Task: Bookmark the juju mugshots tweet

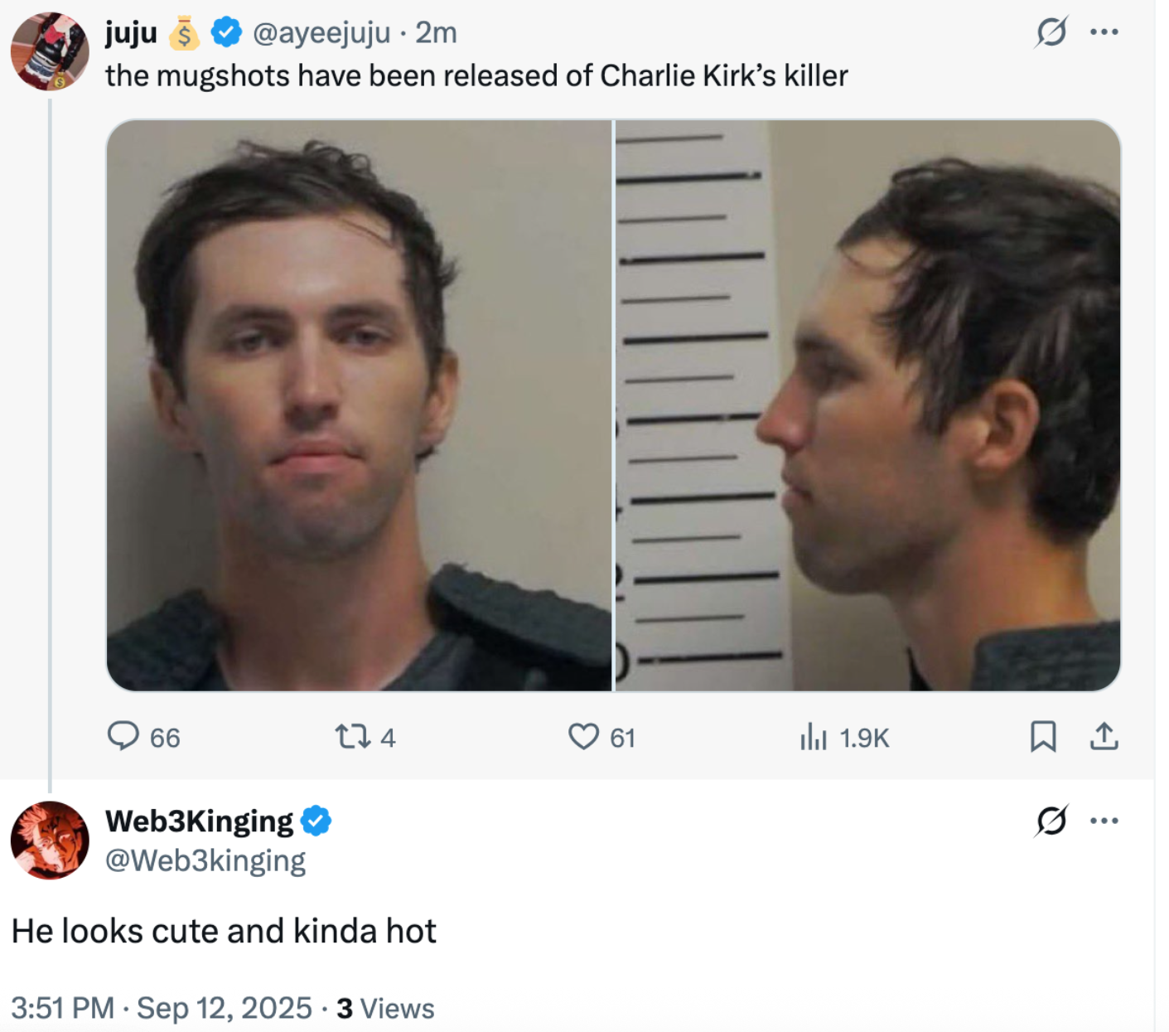Action: (x=1043, y=737)
